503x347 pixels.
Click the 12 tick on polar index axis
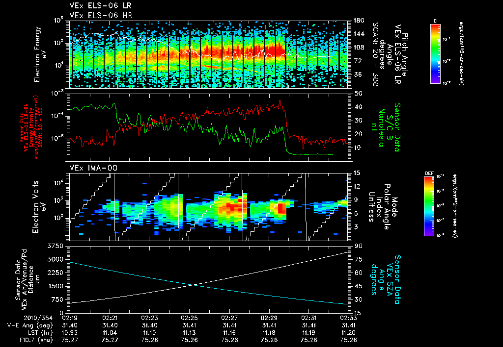click(x=358, y=186)
